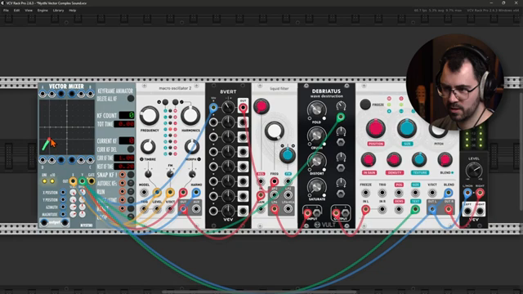Click the macro oscillator HARMONICS knob

190,116
